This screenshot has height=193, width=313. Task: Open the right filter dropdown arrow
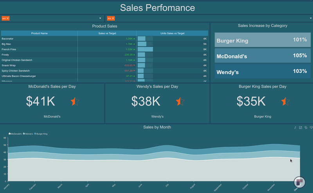click(x=310, y=18)
